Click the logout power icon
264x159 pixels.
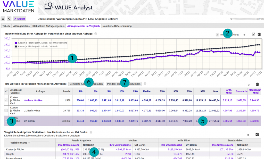click(x=231, y=19)
